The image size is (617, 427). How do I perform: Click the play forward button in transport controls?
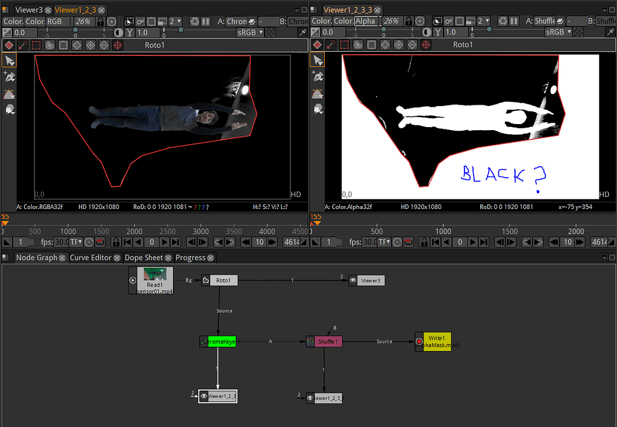point(164,243)
